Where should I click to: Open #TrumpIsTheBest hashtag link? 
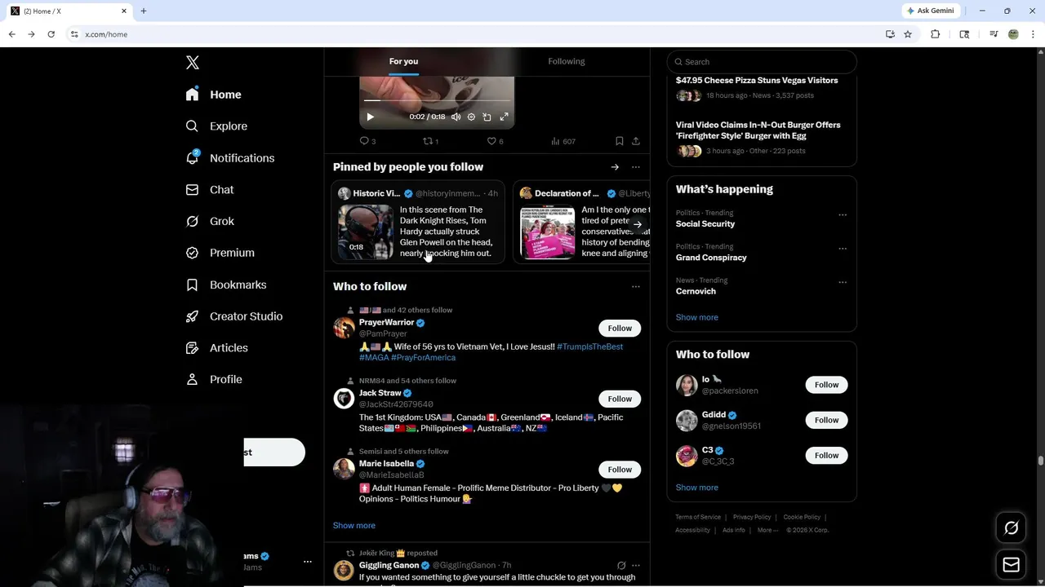[589, 347]
